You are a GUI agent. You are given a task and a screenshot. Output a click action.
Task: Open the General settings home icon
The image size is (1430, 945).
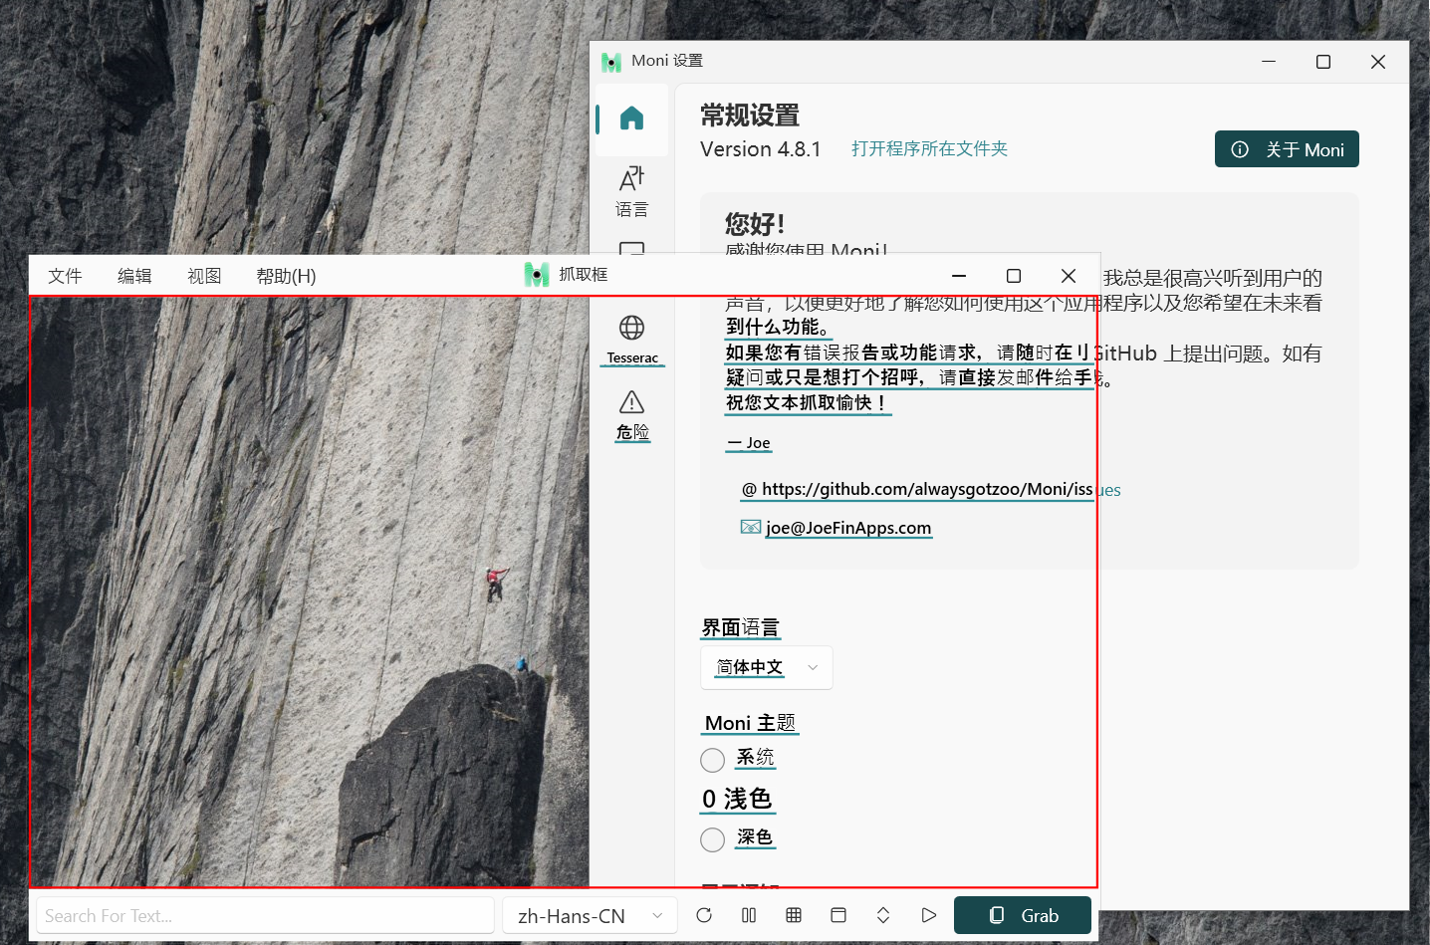point(631,119)
